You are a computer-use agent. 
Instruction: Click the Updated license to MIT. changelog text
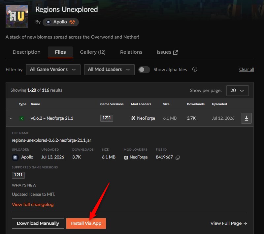(34, 194)
